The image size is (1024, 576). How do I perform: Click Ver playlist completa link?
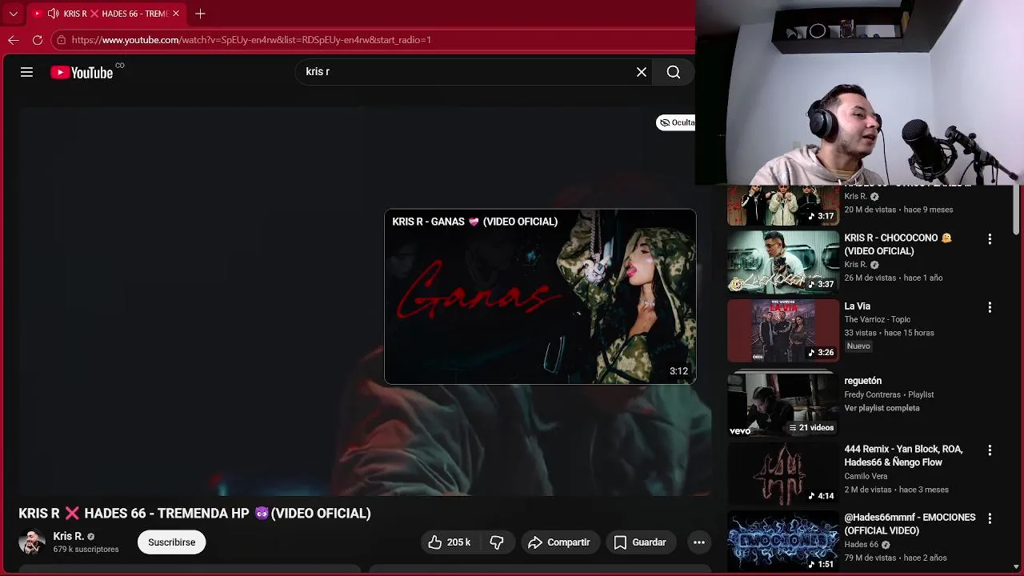(882, 408)
